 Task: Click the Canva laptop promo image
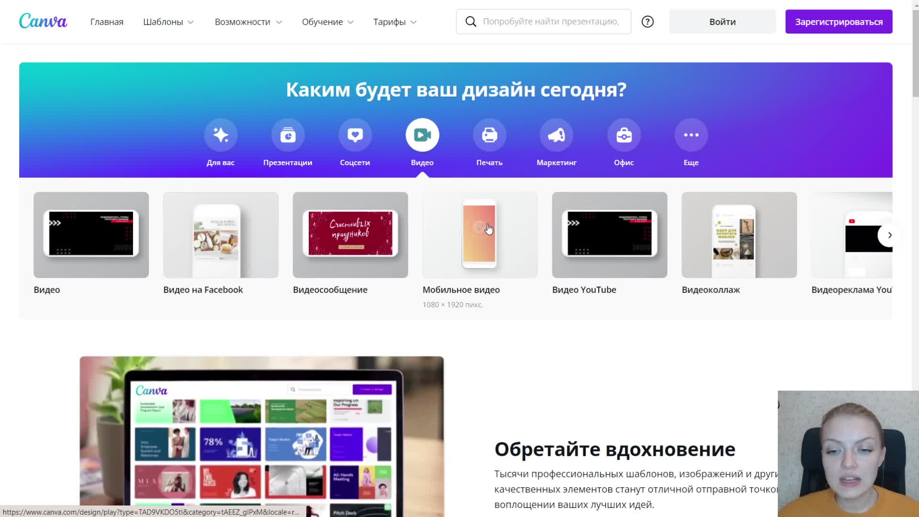click(262, 436)
